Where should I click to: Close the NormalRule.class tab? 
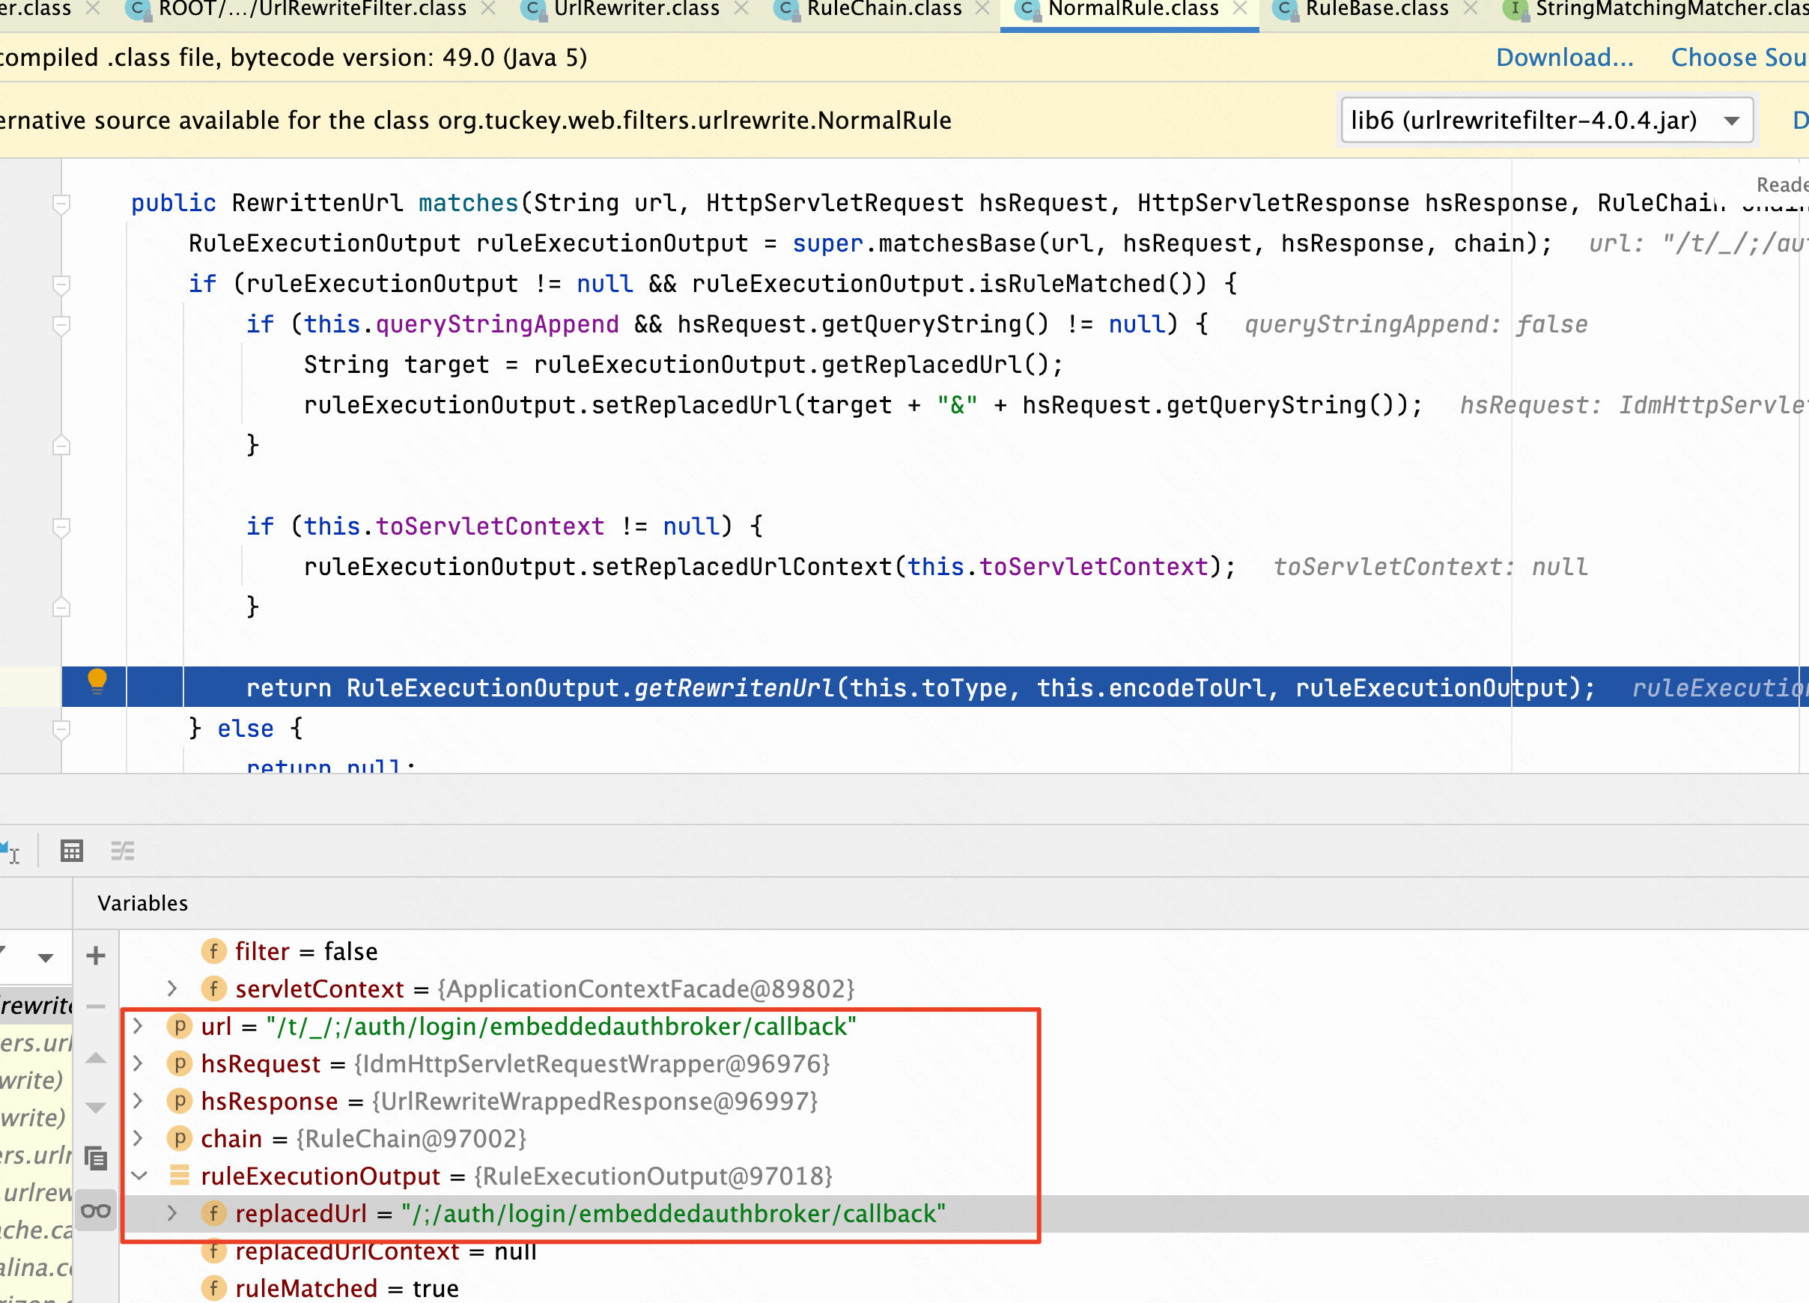[x=1239, y=10]
